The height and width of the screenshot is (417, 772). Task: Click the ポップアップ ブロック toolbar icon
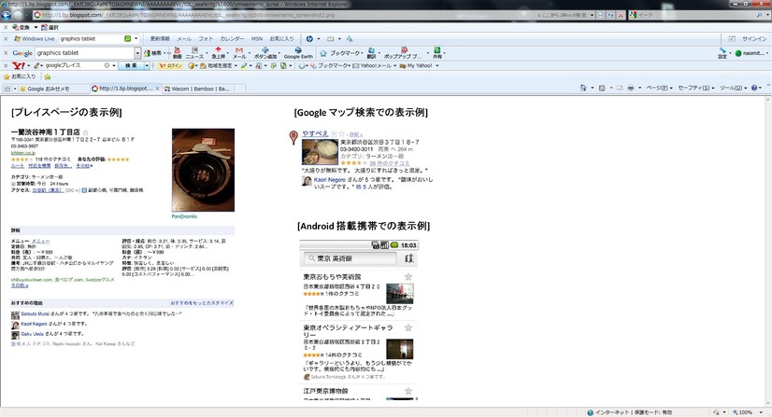403,53
